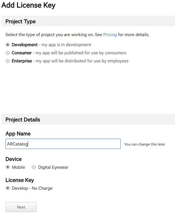This screenshot has height=216, width=175.
Task: Click the Next button
Action: tap(21, 207)
